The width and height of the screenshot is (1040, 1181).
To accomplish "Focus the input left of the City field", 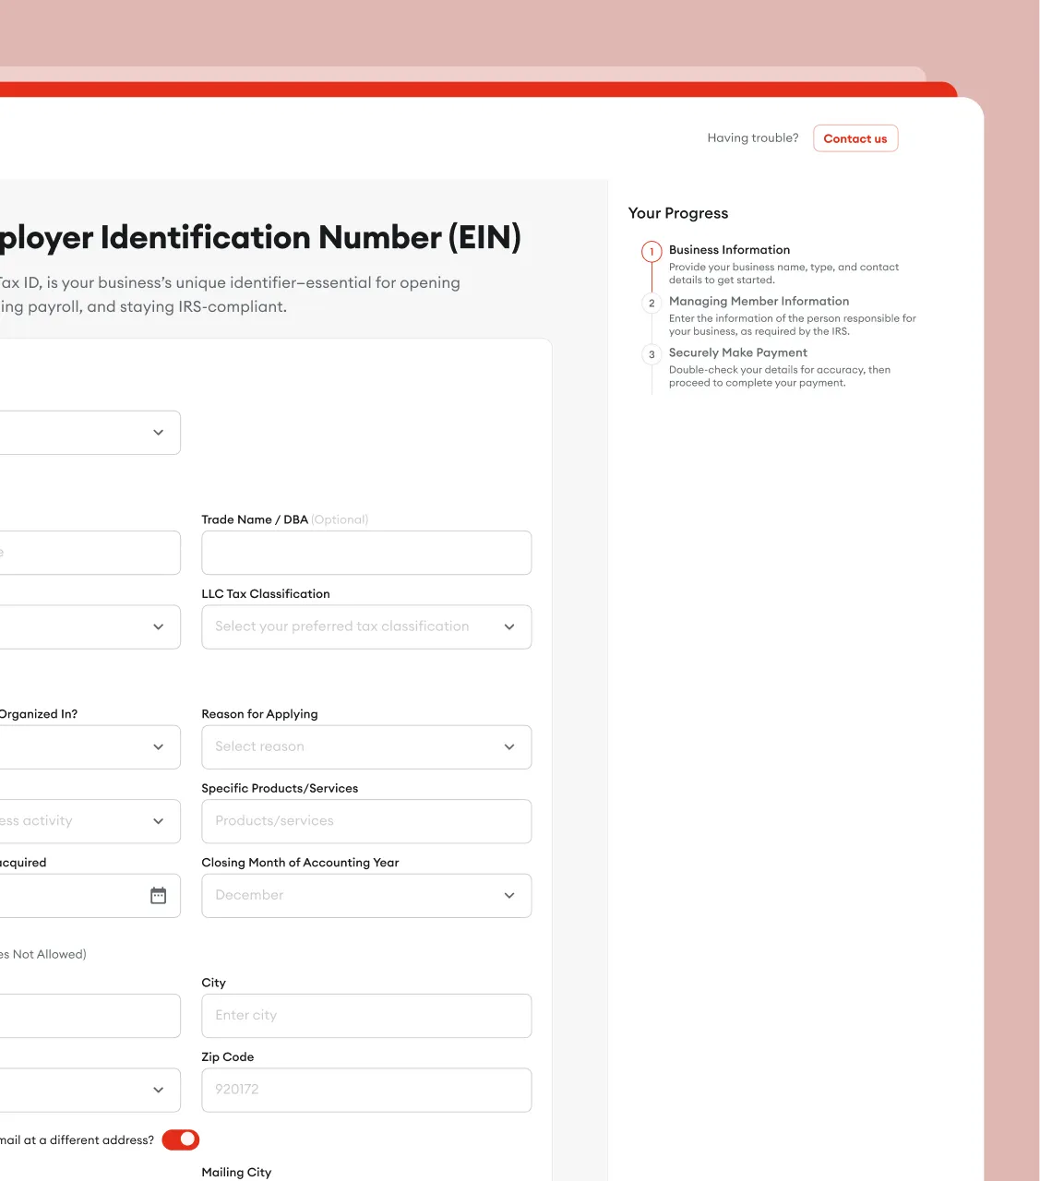I will point(90,1016).
